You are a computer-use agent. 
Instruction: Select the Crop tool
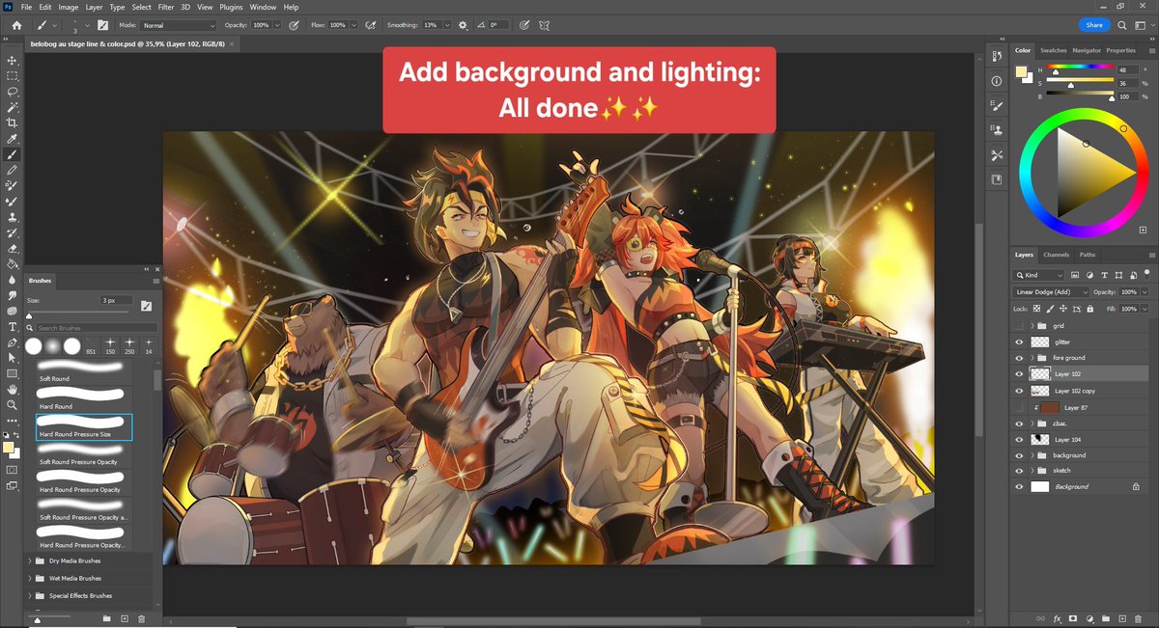click(x=12, y=123)
